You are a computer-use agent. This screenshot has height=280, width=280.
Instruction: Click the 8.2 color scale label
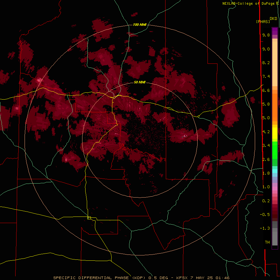(266, 63)
